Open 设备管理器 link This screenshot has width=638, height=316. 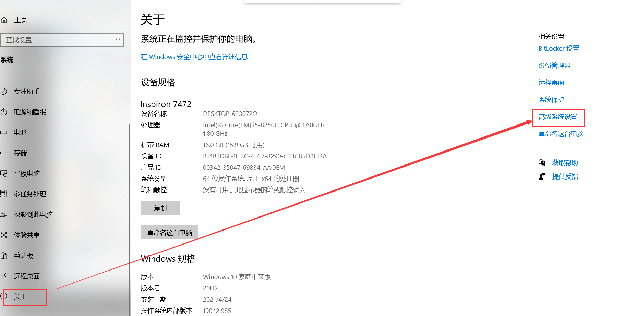click(x=555, y=66)
